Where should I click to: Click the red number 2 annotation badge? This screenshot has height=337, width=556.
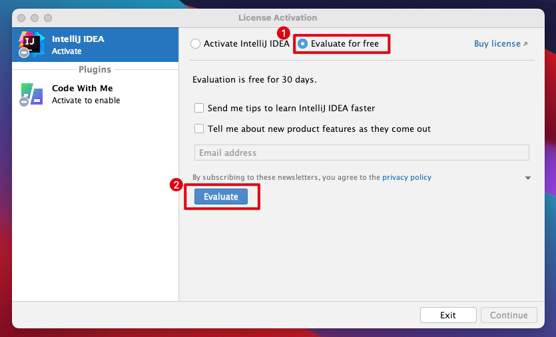click(176, 186)
